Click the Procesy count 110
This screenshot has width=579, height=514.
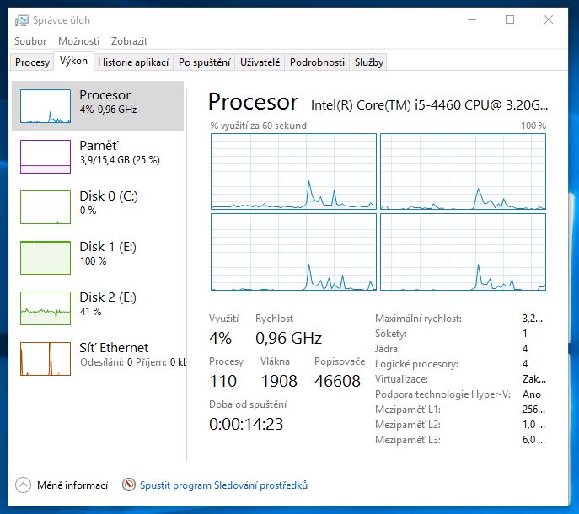pos(223,381)
